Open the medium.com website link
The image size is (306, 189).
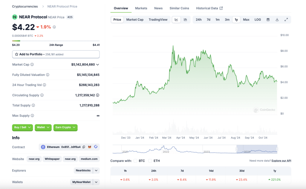(x=89, y=159)
